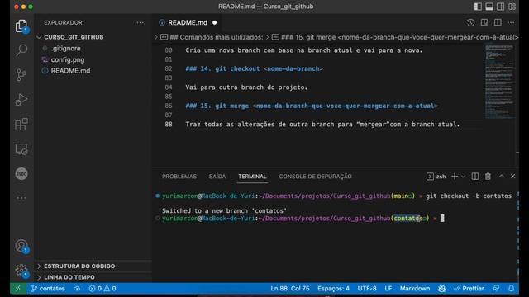The image size is (529, 297).
Task: Expand ESTRUTURA DO CÓDIGO section
Action: pos(79,266)
